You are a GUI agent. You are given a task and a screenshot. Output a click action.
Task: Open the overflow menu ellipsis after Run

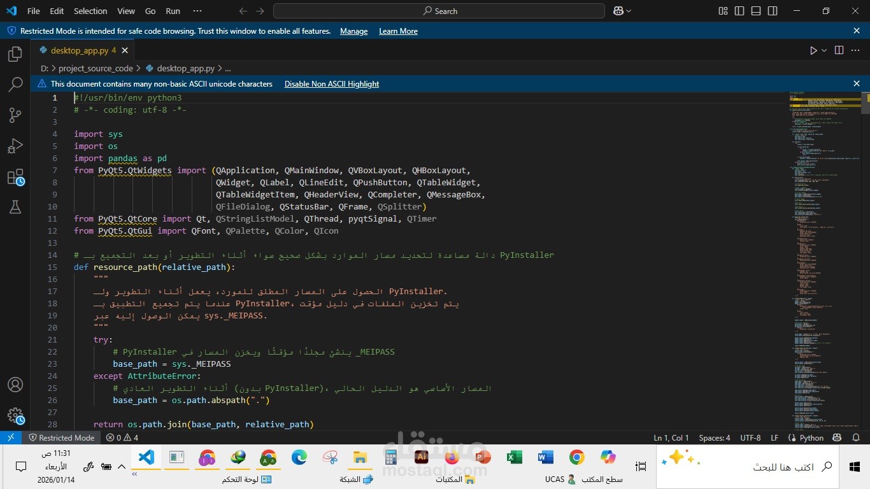click(x=197, y=11)
